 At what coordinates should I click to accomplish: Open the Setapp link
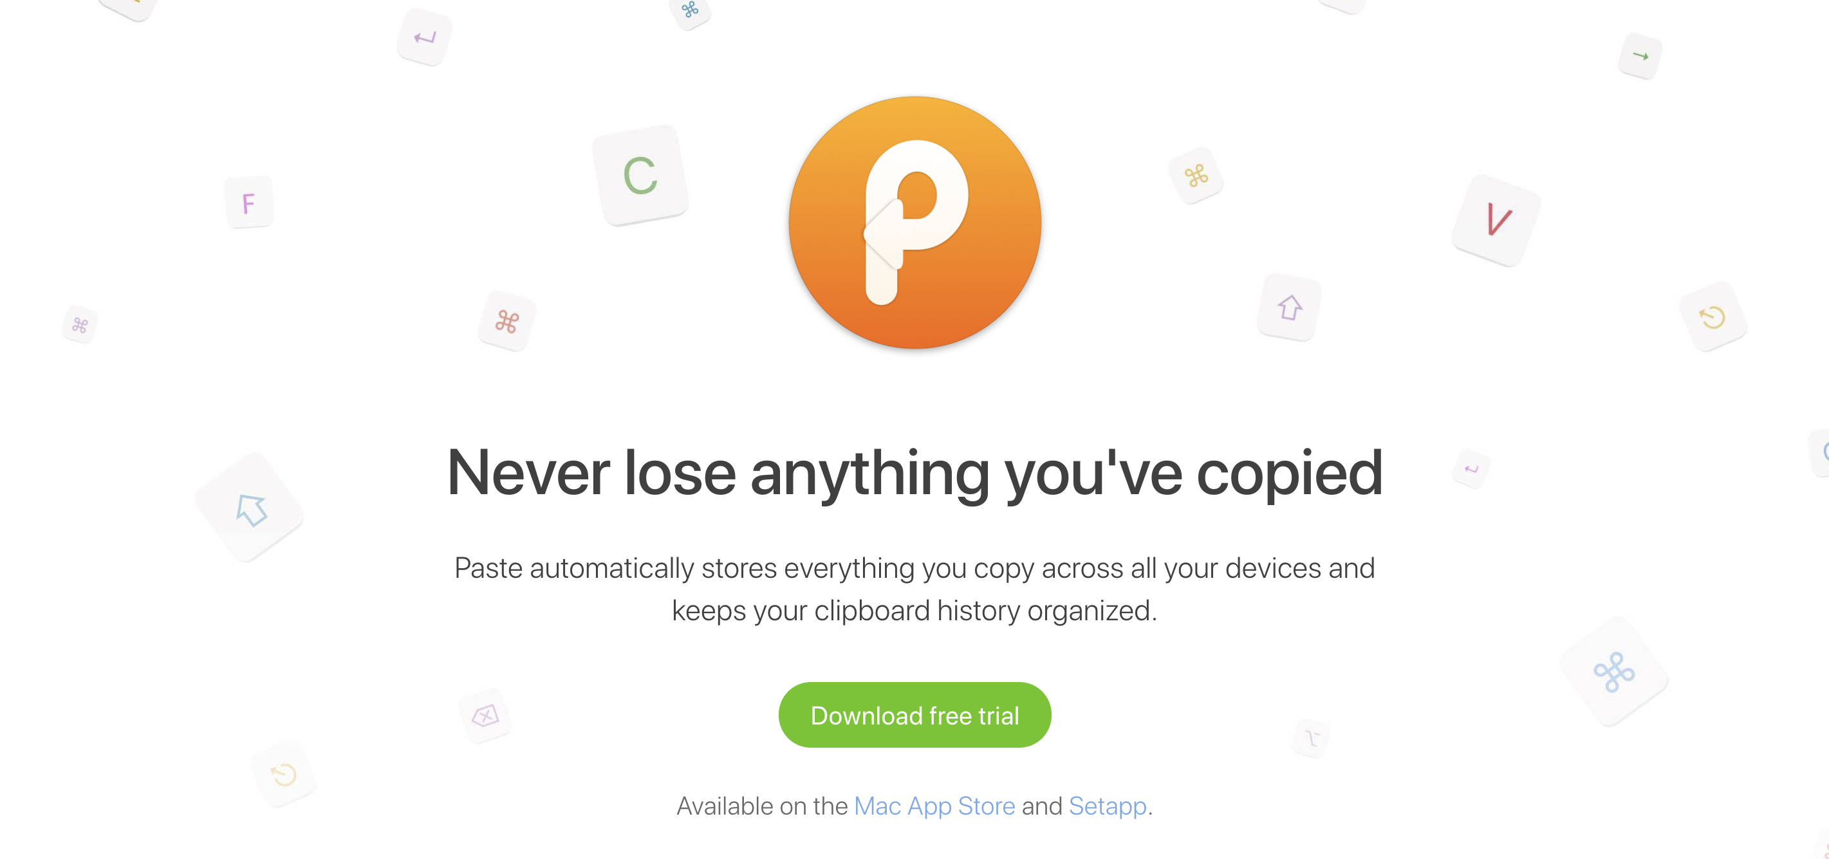[x=1108, y=806]
